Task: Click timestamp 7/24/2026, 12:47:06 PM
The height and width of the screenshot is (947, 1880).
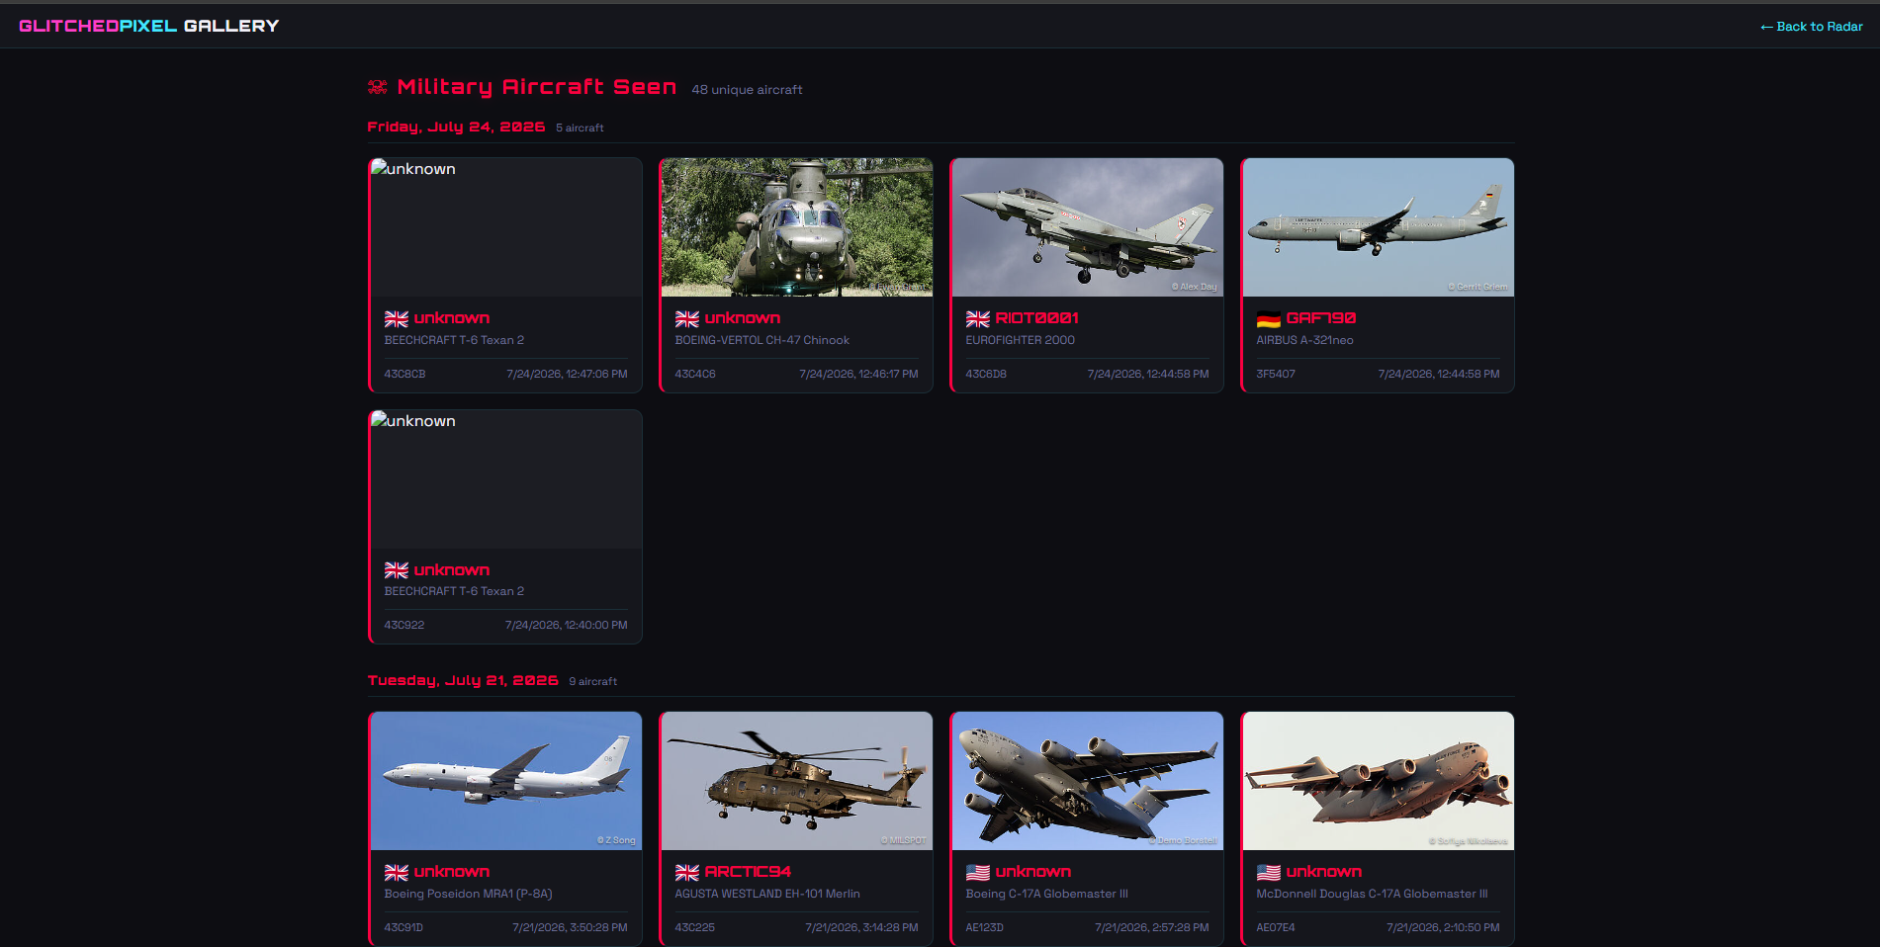Action: pos(567,375)
